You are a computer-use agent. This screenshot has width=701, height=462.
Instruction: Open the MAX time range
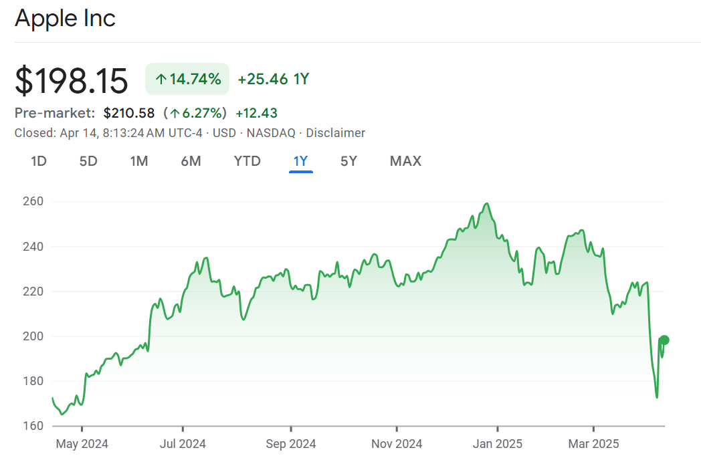(x=405, y=161)
